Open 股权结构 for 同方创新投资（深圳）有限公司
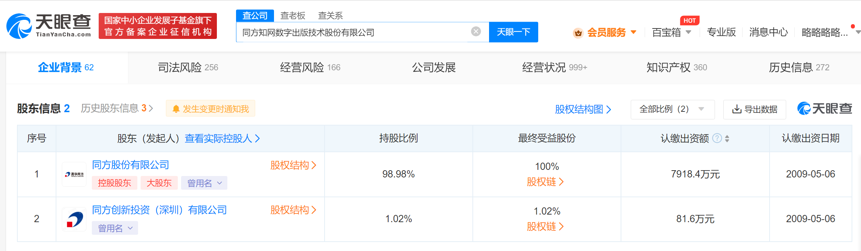 click(293, 210)
